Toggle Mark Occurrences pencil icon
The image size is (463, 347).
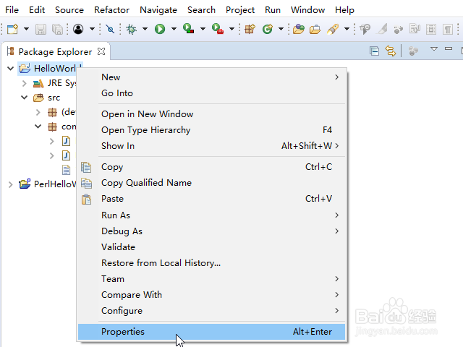pyautogui.click(x=383, y=29)
